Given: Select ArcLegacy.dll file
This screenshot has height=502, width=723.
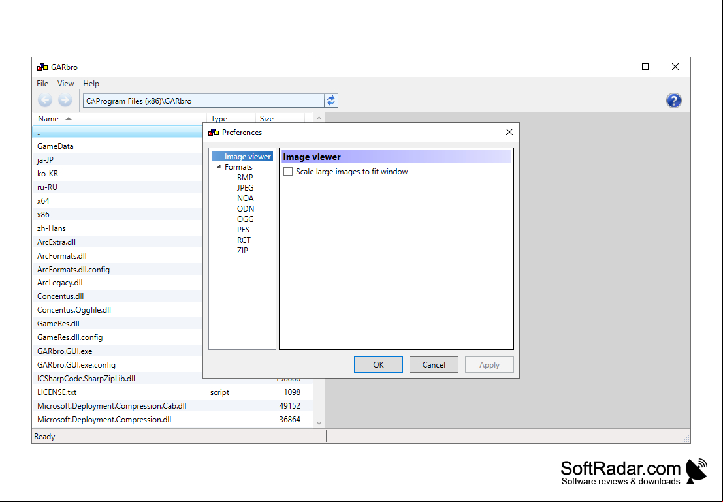Looking at the screenshot, I should [x=118, y=283].
